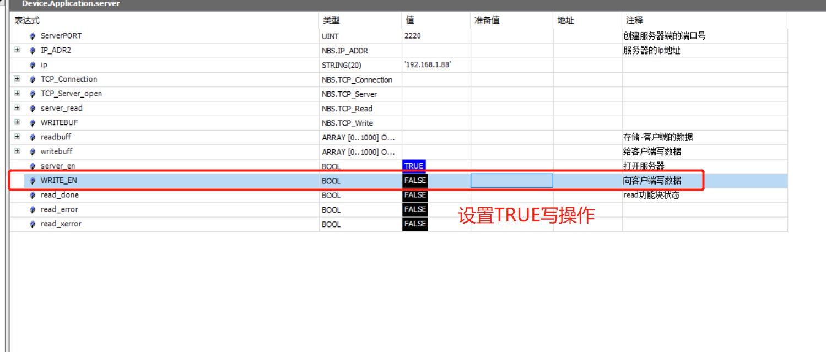Click the writebuff variable icon

[33, 151]
